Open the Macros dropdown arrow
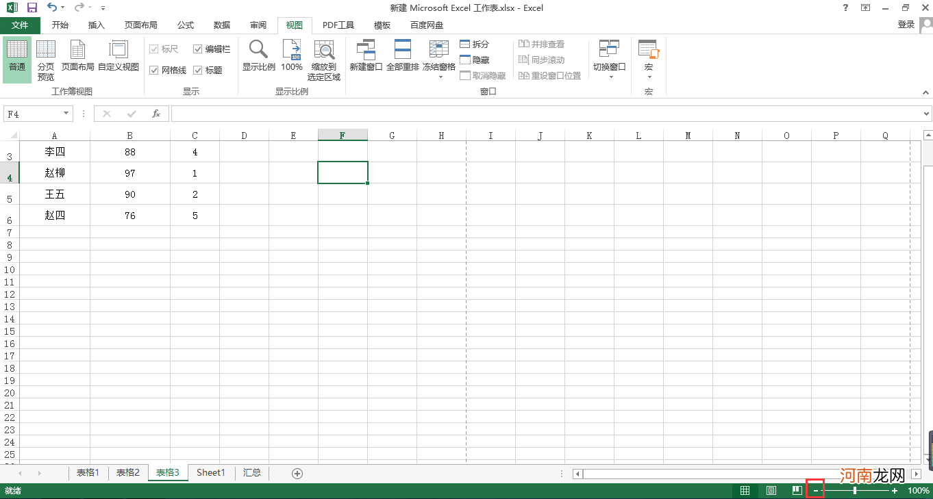Viewport: 933px width, 499px height. 649,77
